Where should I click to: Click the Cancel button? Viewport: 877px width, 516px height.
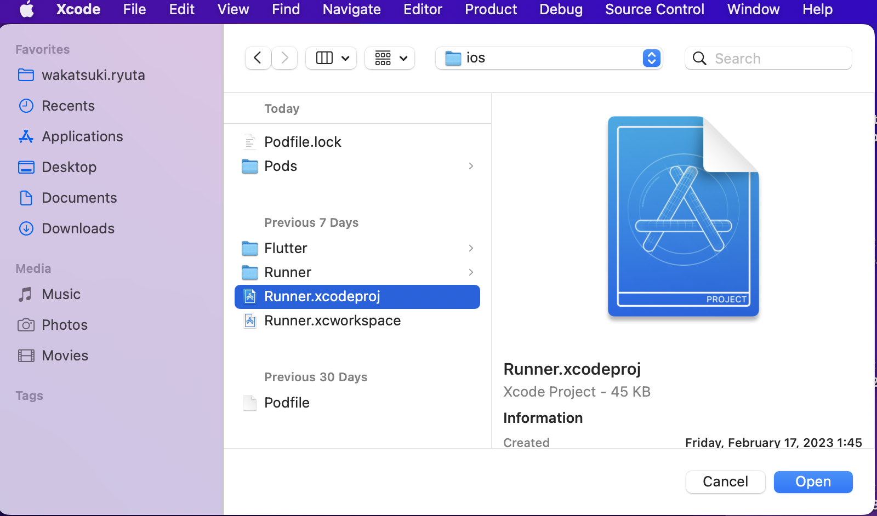(725, 482)
